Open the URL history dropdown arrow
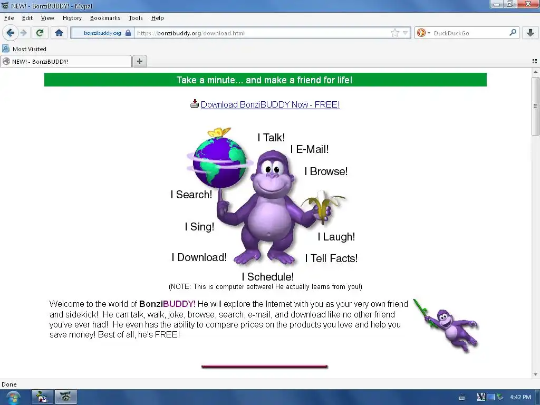The image size is (540, 405). click(x=406, y=33)
